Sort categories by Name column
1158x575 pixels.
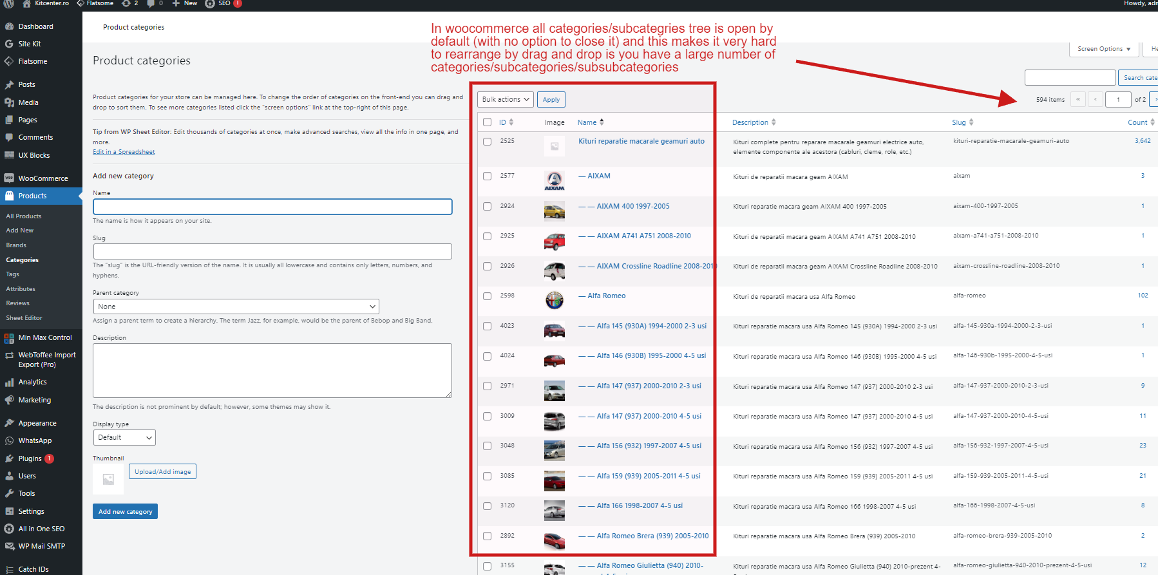[591, 122]
